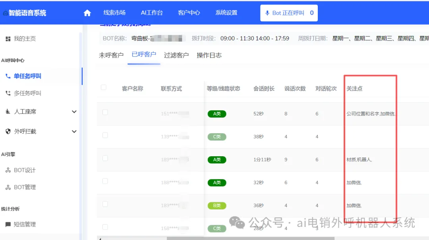429x240 pixels.
Task: Click the 客户名称 column header
Action: pyautogui.click(x=132, y=88)
